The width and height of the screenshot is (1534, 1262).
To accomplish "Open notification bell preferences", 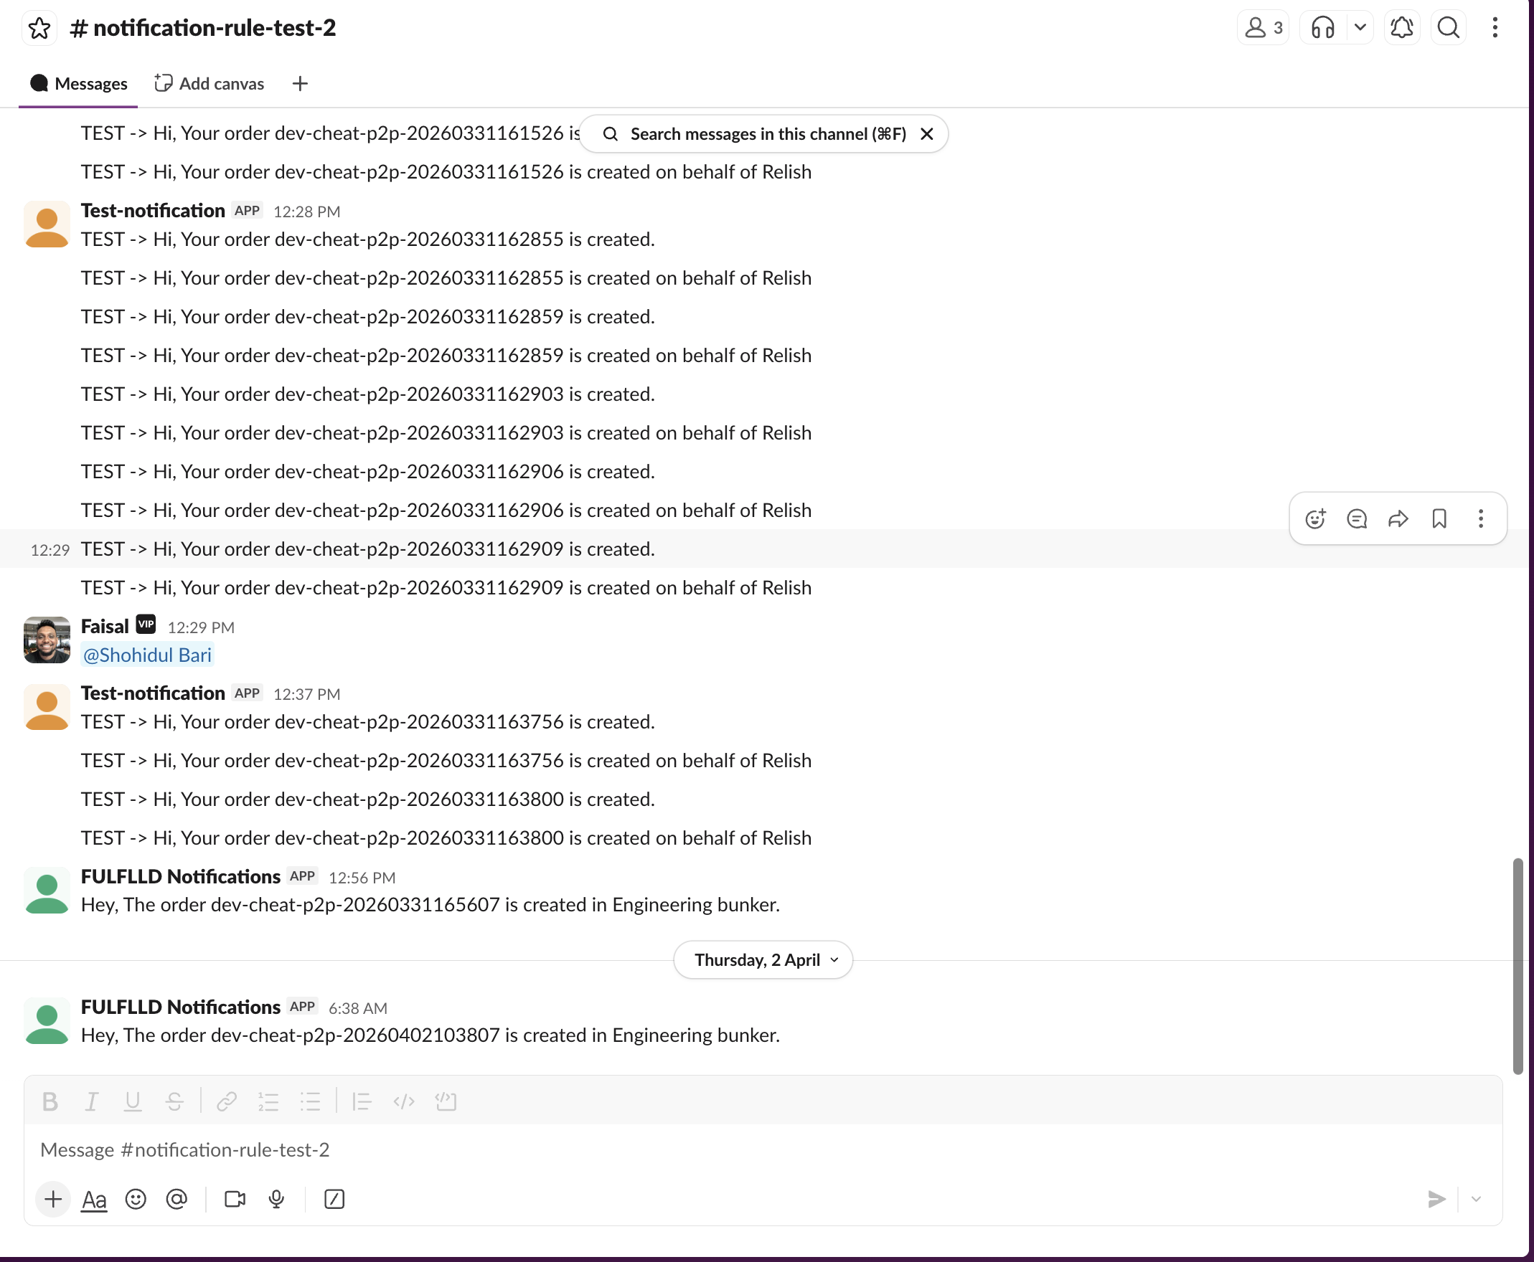I will coord(1401,29).
